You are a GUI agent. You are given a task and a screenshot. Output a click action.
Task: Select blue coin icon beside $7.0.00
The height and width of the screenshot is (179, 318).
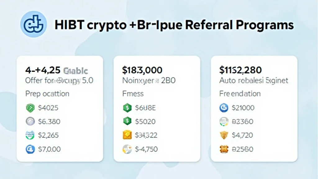(30, 149)
